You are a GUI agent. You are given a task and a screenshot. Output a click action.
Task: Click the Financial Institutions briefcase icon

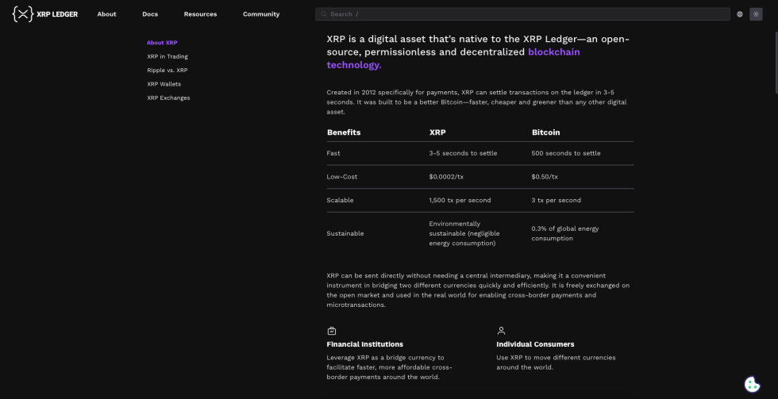(332, 331)
